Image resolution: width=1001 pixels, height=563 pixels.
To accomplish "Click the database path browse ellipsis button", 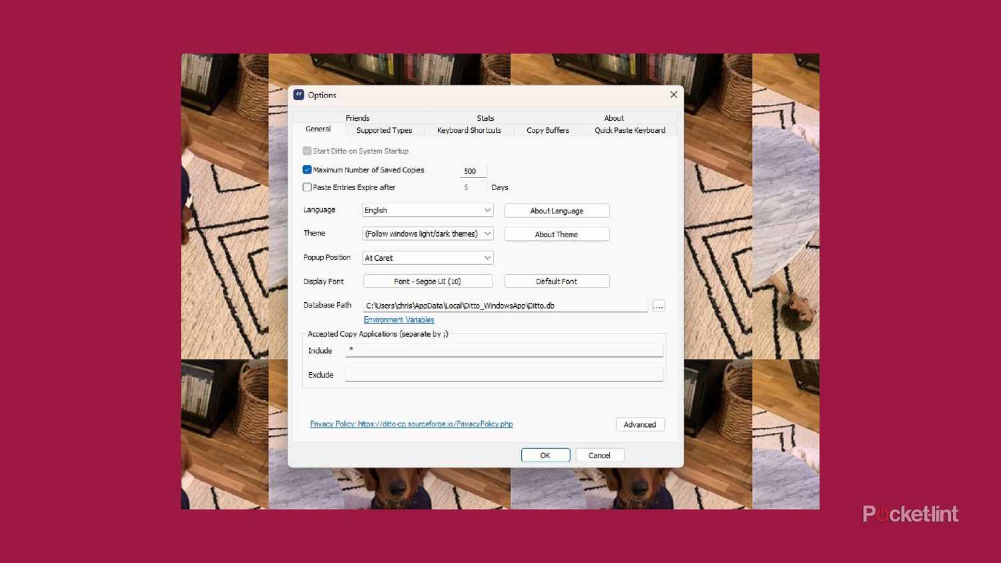I will (658, 306).
